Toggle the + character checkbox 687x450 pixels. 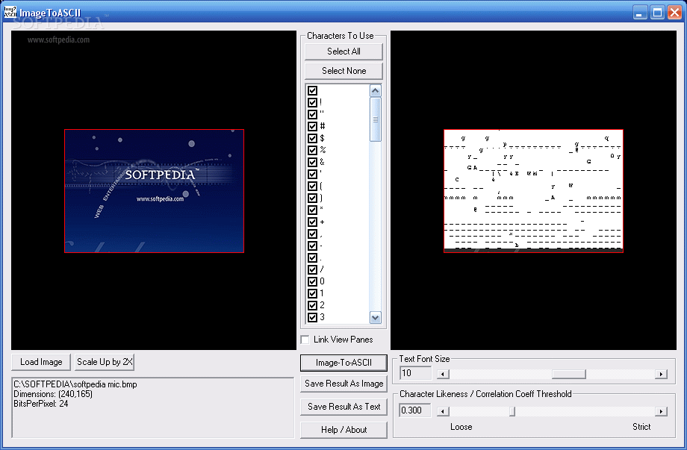click(312, 222)
